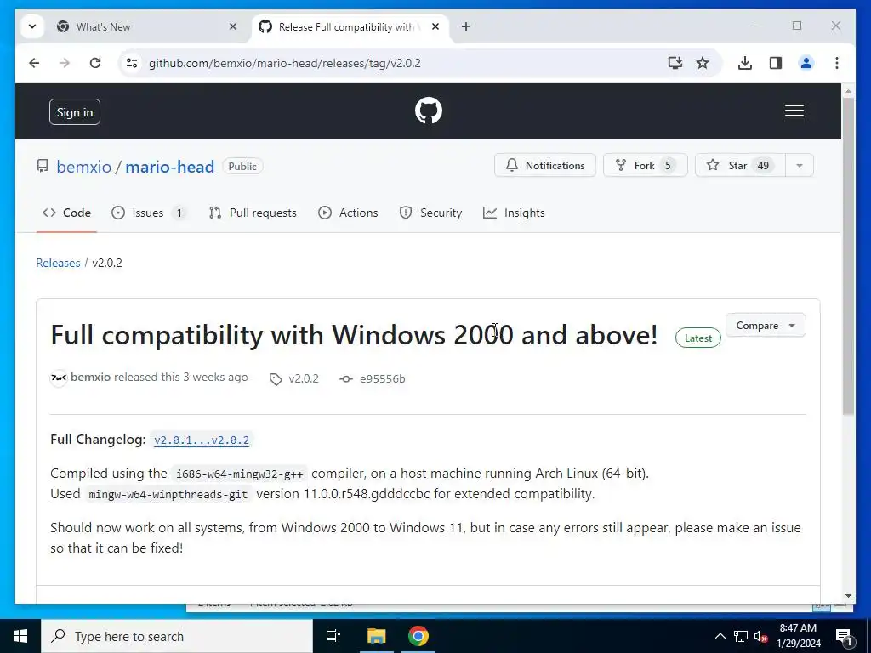Switch to the Pull requests tab
The width and height of the screenshot is (871, 653).
[x=253, y=213]
